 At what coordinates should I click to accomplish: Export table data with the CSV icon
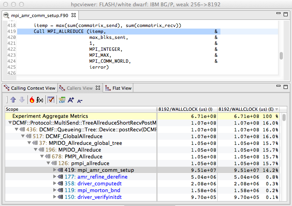[x=62, y=100]
